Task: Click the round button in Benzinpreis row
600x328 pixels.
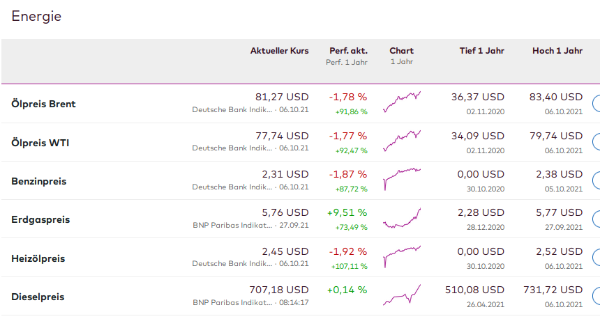Action: tap(597, 181)
